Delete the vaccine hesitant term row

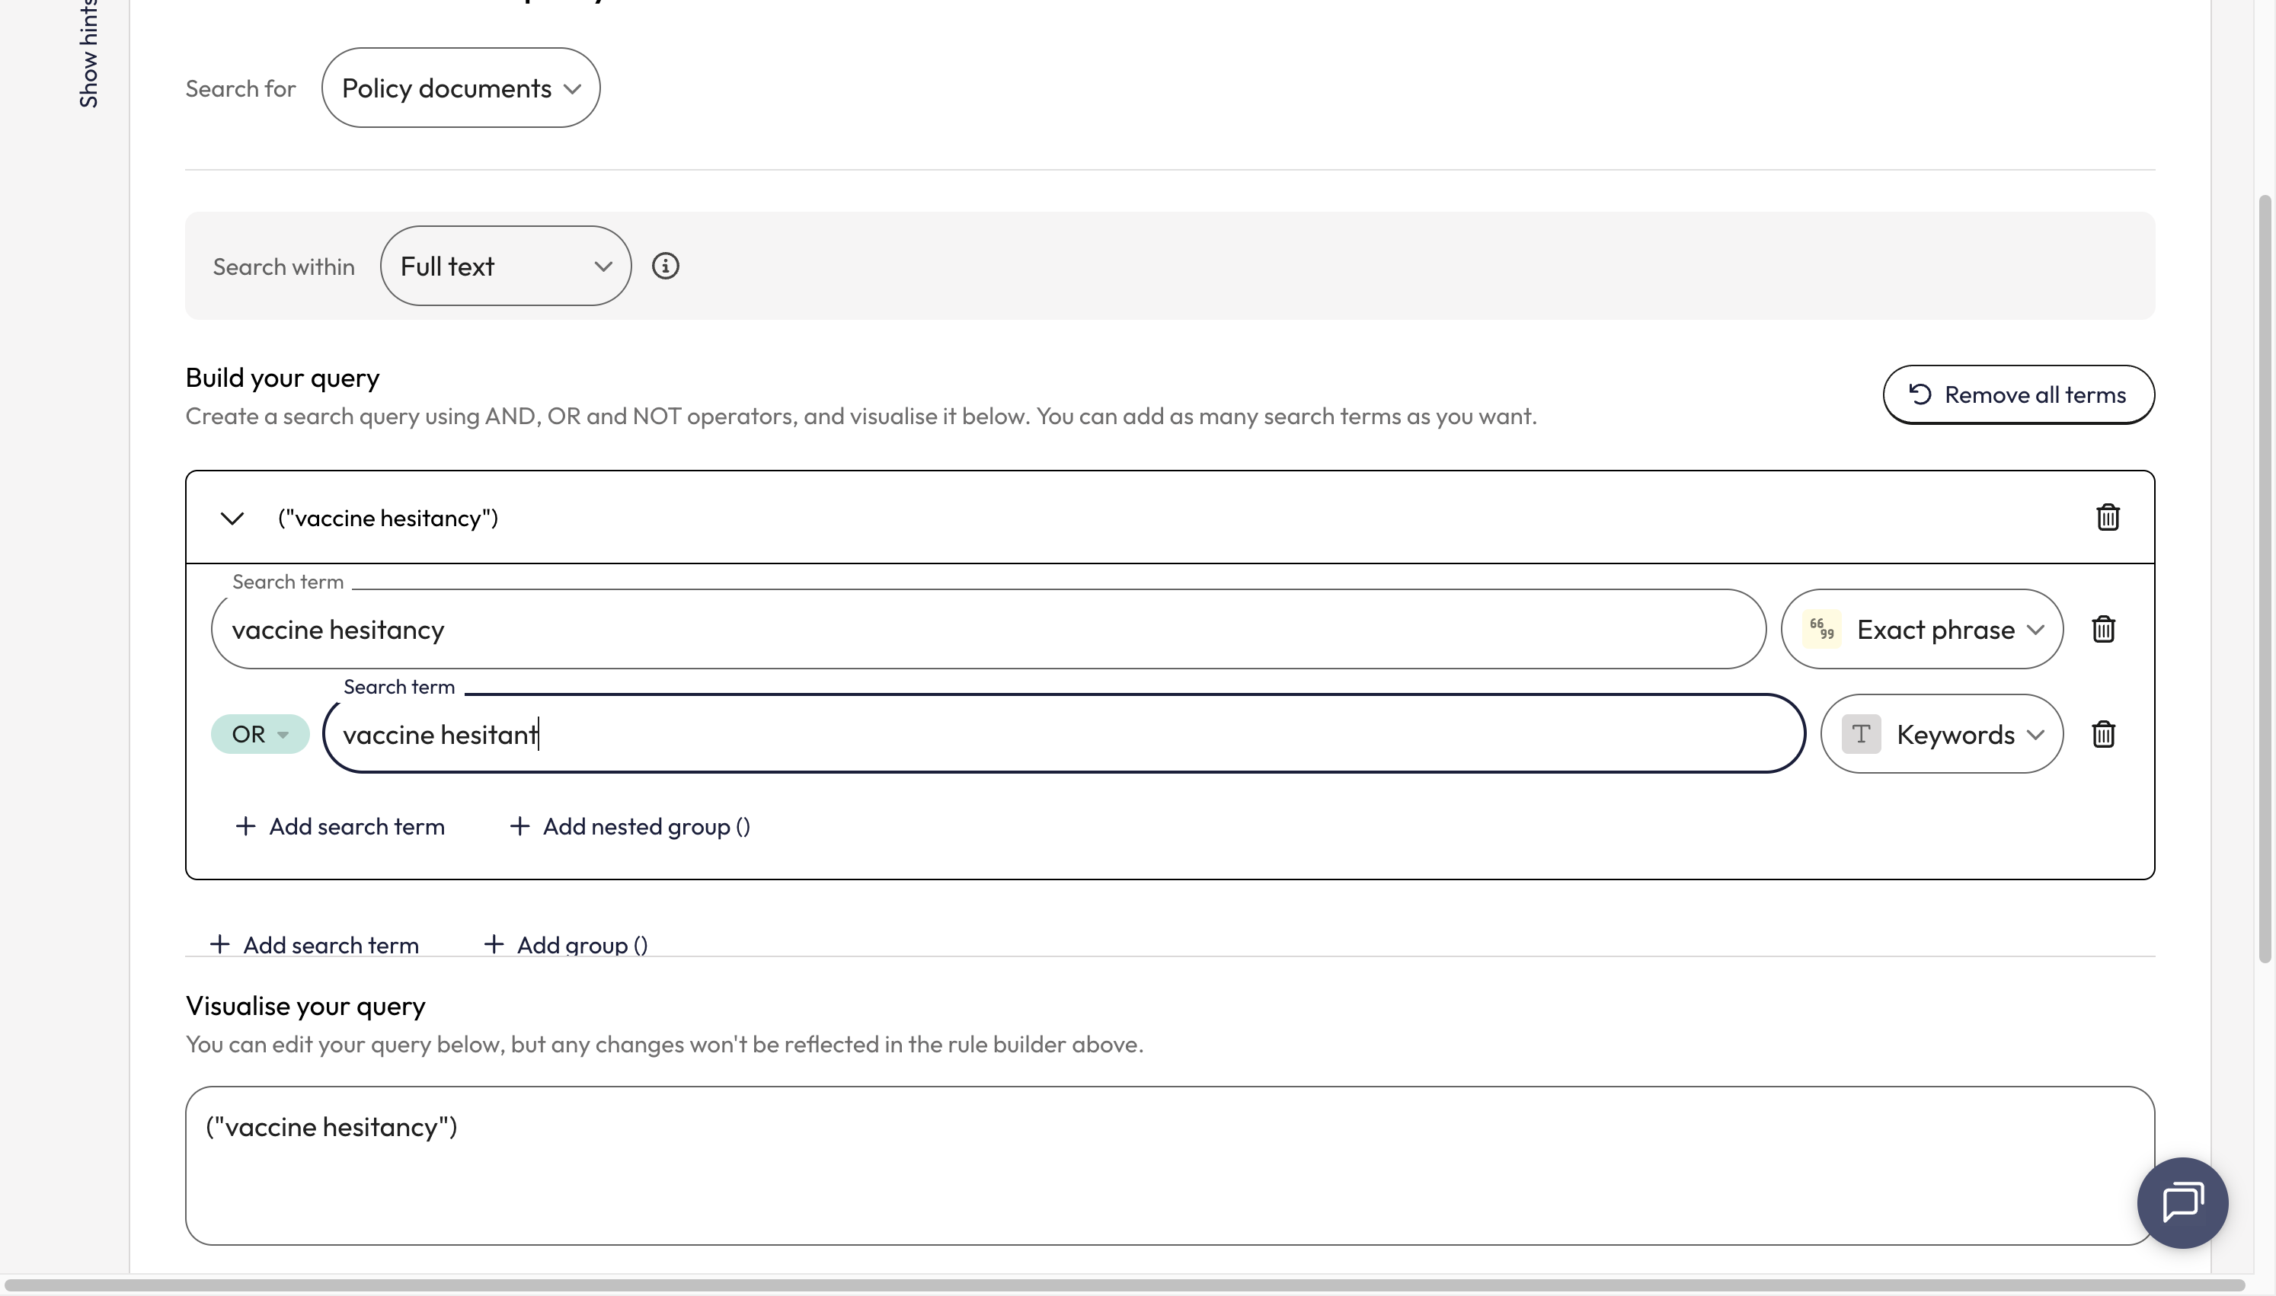(x=2103, y=734)
